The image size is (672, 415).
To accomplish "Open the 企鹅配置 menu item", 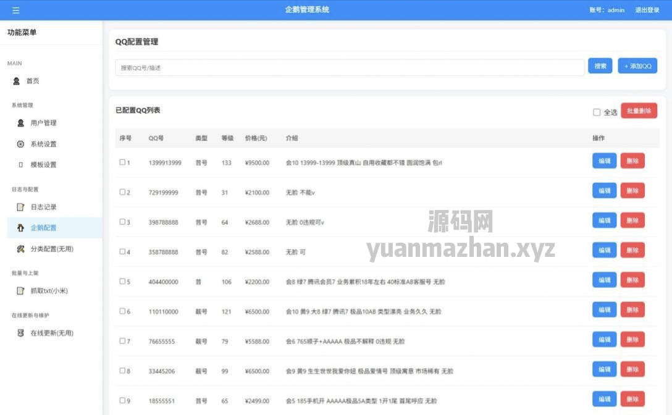I will (43, 228).
